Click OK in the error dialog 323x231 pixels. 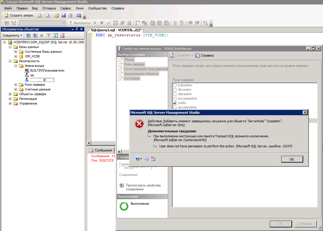[x=292, y=159]
